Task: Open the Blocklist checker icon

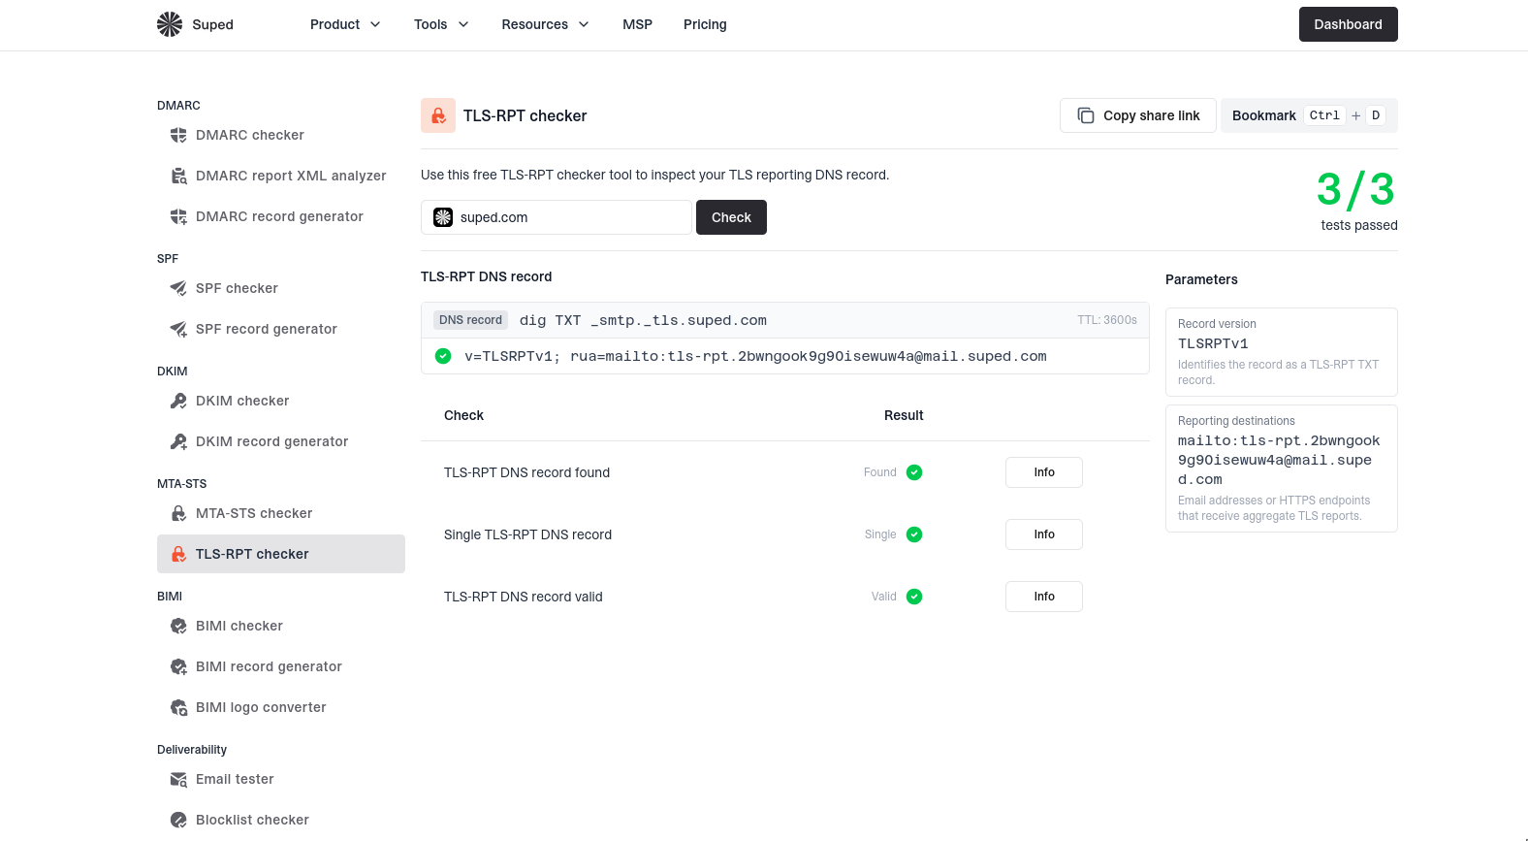Action: (178, 820)
